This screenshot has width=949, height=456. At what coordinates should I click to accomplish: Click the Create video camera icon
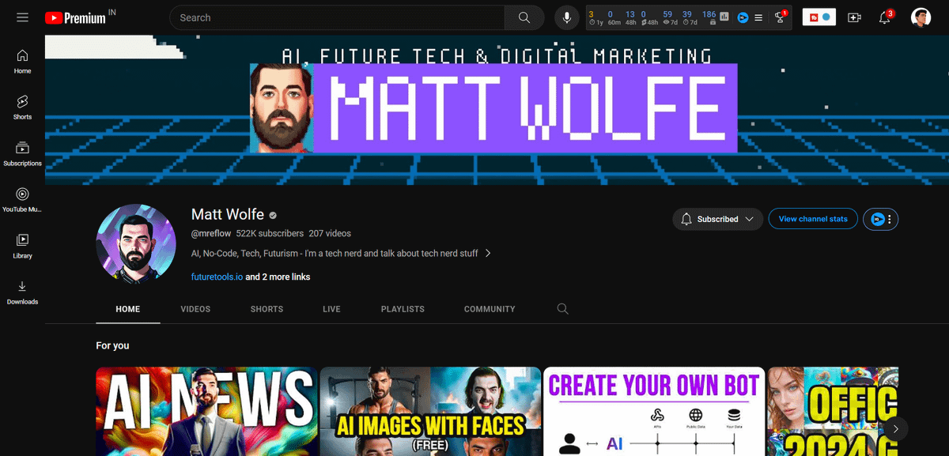[x=854, y=17]
